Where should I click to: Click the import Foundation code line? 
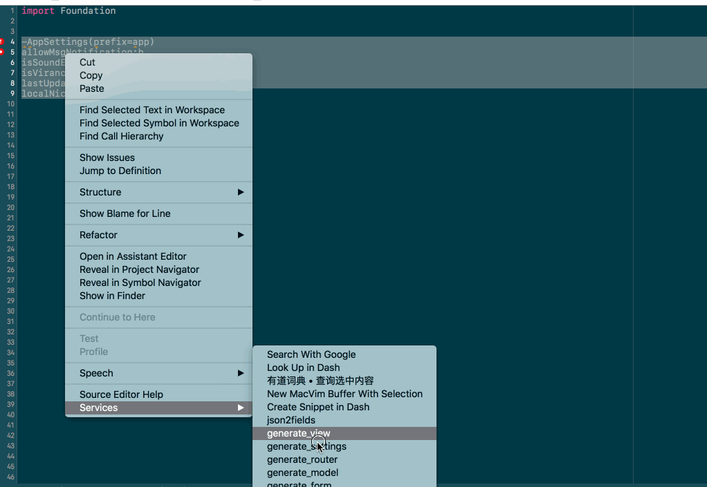[68, 10]
